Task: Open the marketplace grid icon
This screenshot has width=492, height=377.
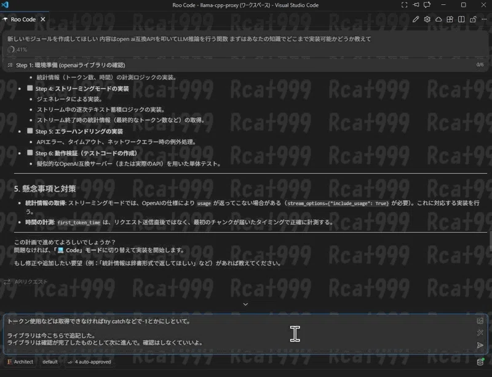Action: (450, 20)
